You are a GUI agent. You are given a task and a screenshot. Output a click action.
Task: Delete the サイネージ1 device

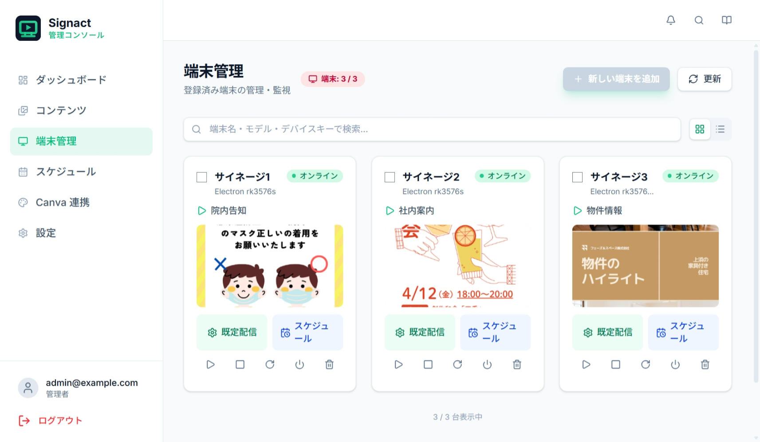(x=329, y=364)
